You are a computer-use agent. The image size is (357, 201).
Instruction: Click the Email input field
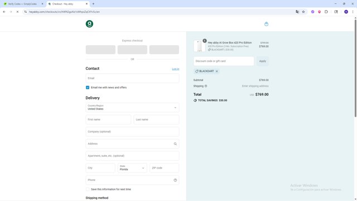[132, 78]
